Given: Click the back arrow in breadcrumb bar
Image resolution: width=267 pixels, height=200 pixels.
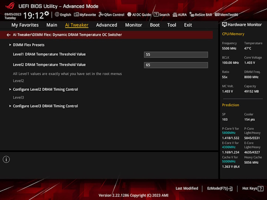Looking at the screenshot, I should click(x=9, y=35).
